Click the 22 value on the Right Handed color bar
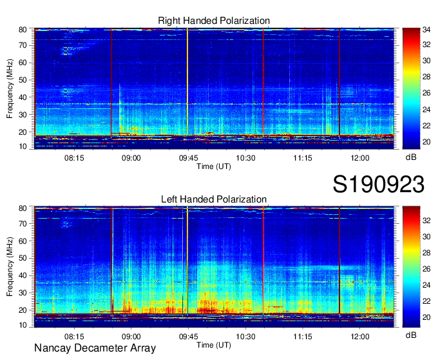 (426, 126)
